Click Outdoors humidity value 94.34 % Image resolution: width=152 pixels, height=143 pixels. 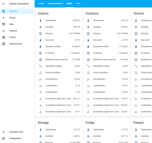click(x=125, y=27)
